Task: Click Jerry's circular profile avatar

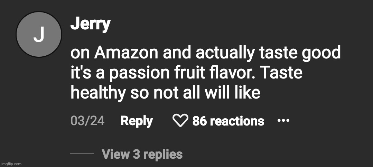Action: (x=39, y=35)
